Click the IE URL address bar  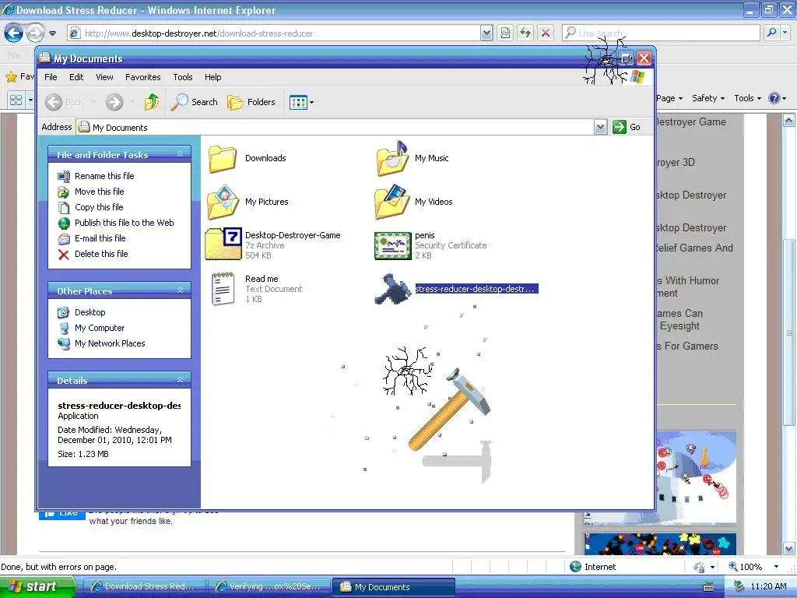275,33
